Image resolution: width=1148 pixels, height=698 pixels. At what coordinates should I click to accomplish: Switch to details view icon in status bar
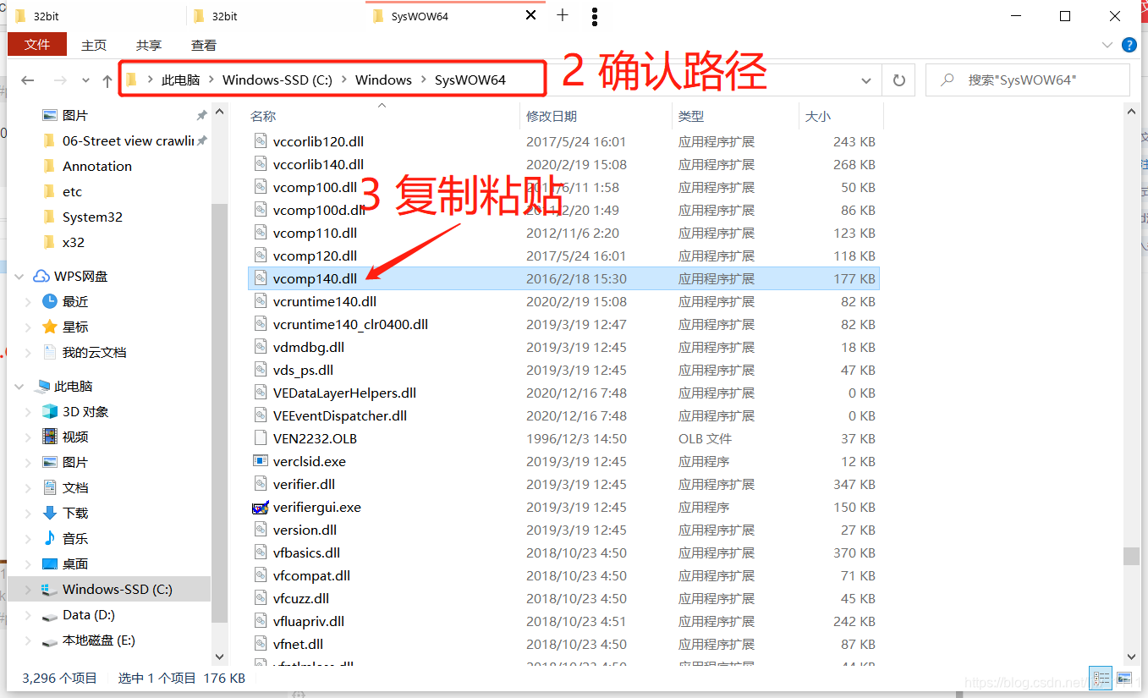coord(1101,678)
